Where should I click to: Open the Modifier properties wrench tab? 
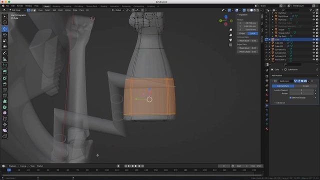(266, 105)
